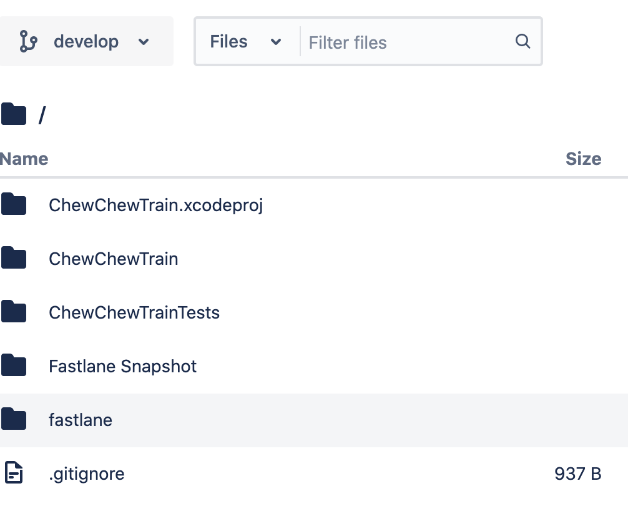The height and width of the screenshot is (511, 628).
Task: Open the ChewChewTrain.xcodeproj folder link
Action: 156,205
